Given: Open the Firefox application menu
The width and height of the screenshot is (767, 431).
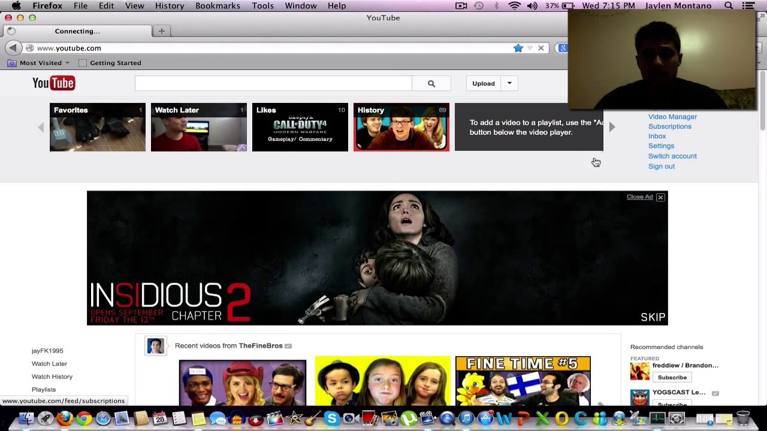Looking at the screenshot, I should pyautogui.click(x=47, y=5).
